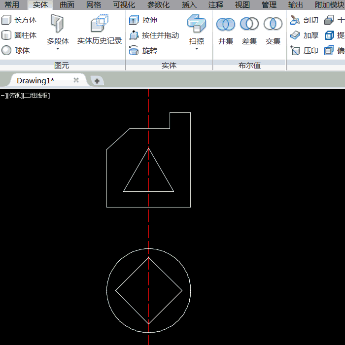
Task: Open the 视图 ribbon tab
Action: (x=242, y=4)
